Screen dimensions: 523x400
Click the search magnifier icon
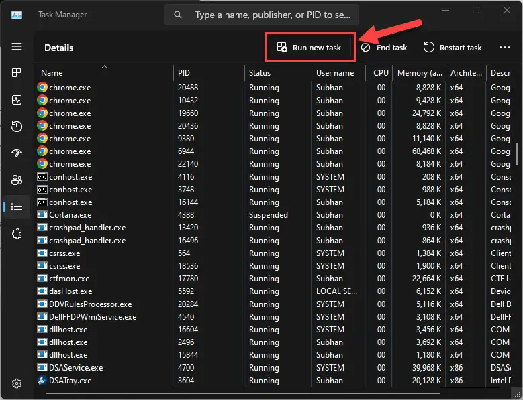click(178, 15)
